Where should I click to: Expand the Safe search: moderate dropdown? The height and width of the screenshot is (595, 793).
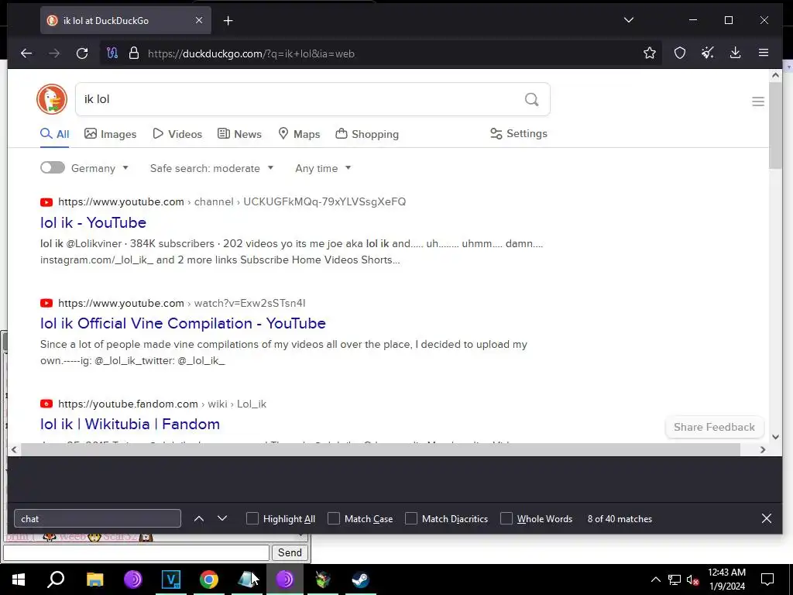point(211,168)
